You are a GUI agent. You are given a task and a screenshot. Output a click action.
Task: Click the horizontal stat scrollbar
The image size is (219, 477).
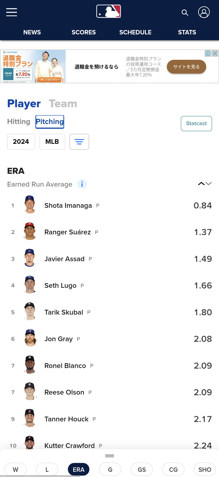tap(40, 476)
